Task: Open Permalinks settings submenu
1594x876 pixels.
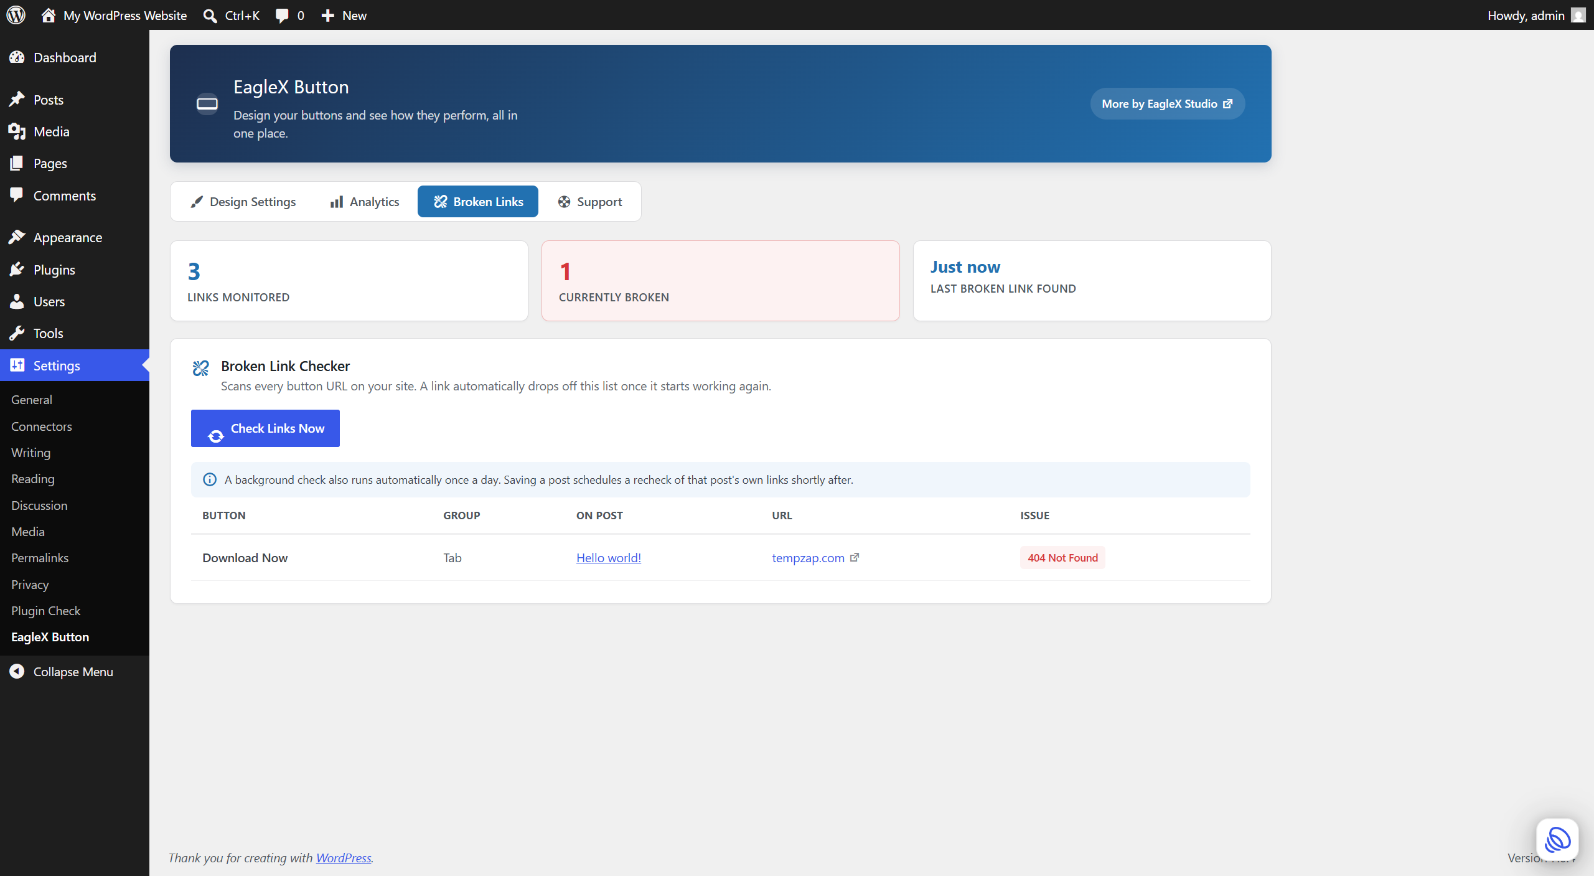Action: tap(40, 558)
